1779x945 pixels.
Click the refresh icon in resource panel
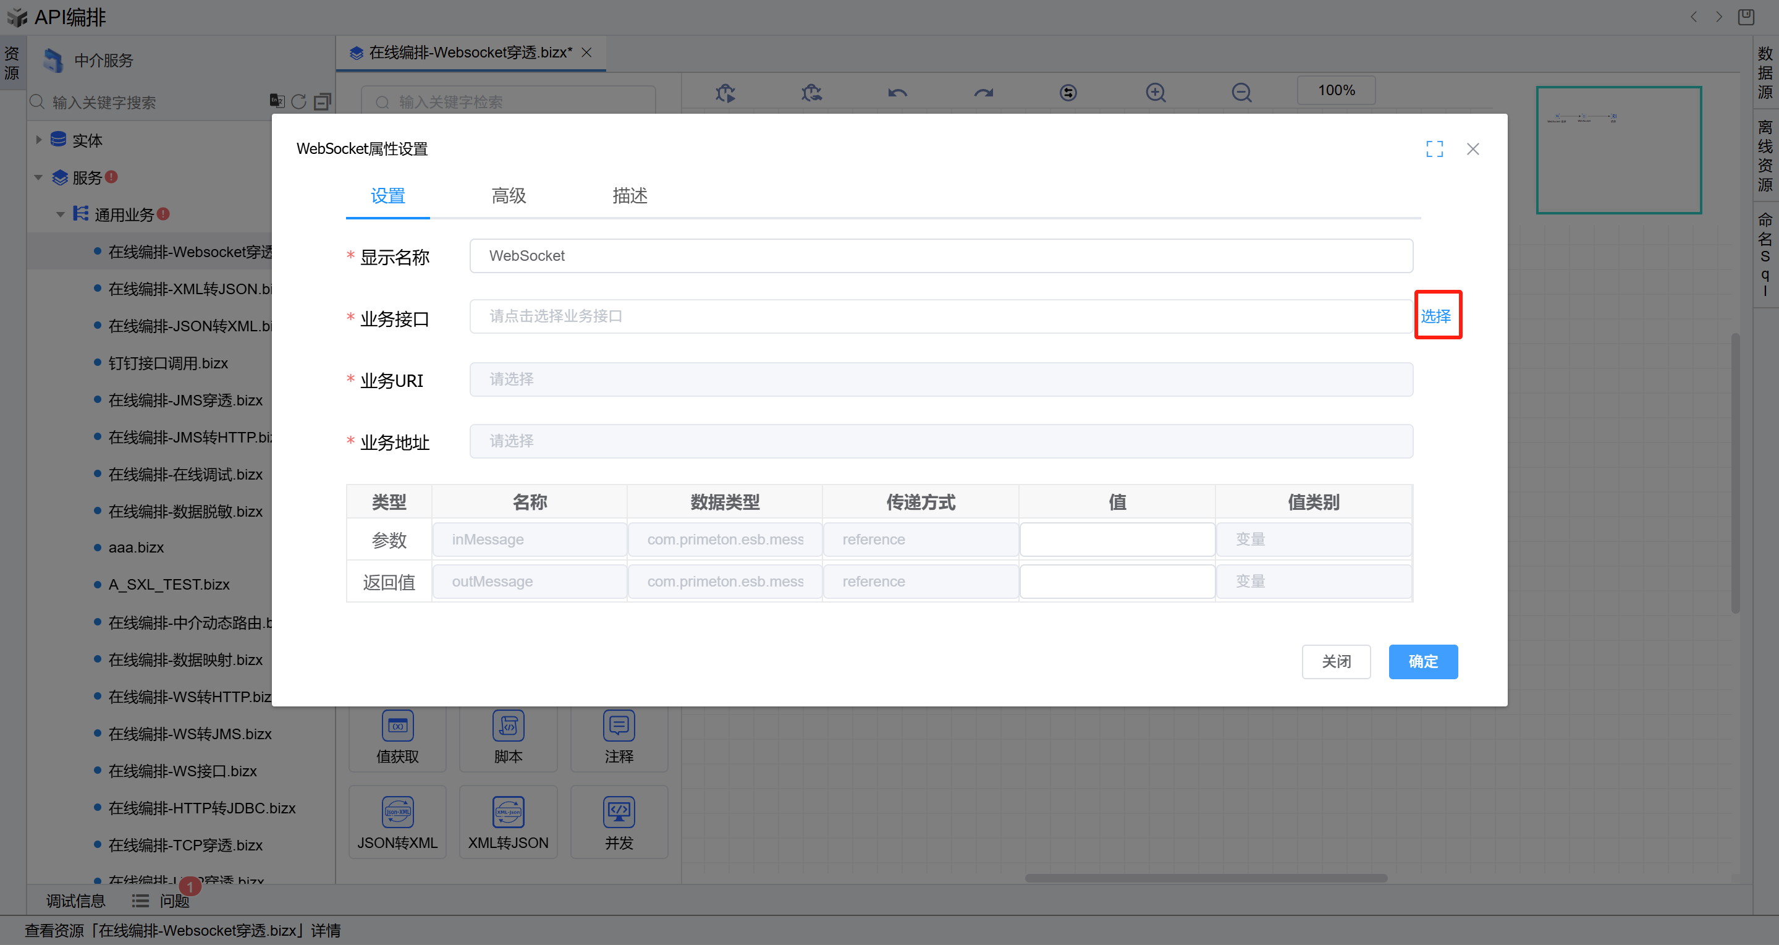298,101
